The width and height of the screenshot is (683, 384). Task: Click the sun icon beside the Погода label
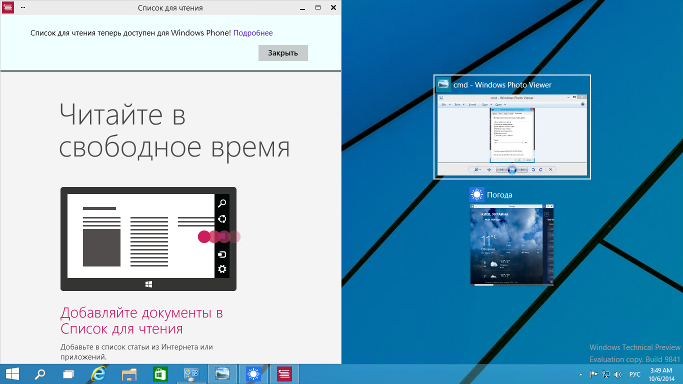click(477, 194)
